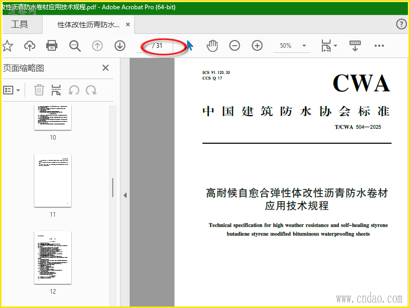Zoom in with the plus icon
Screen dimensions: 410x308
point(257,46)
